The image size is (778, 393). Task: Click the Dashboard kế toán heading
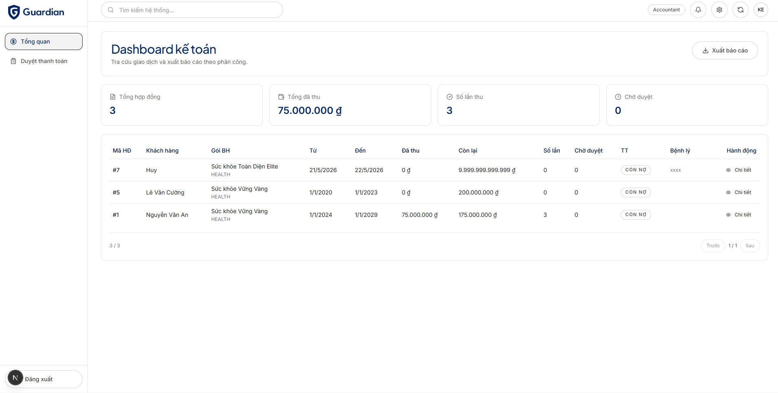(x=164, y=49)
